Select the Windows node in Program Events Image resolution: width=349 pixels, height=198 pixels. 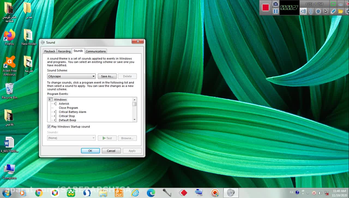60,100
